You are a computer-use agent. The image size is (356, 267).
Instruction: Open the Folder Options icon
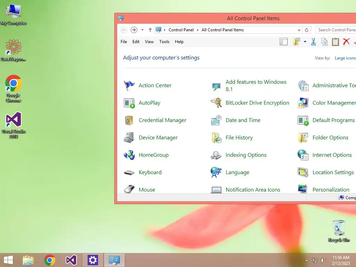click(x=303, y=138)
